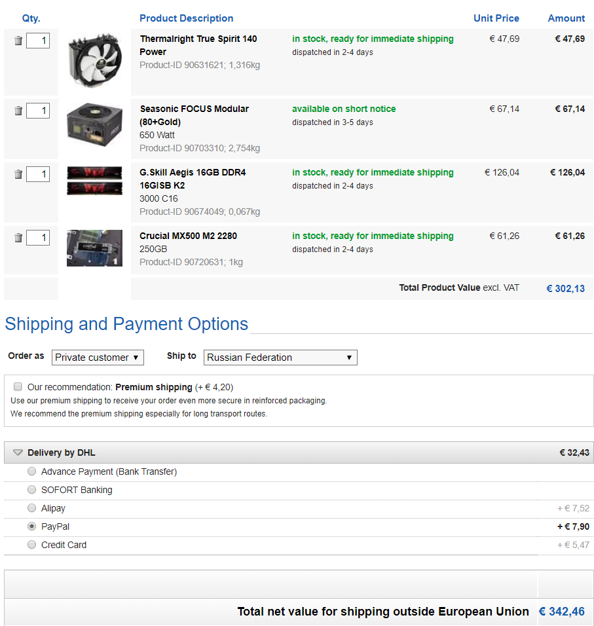Select Advance Payment (Bank Transfer) option

[32, 471]
